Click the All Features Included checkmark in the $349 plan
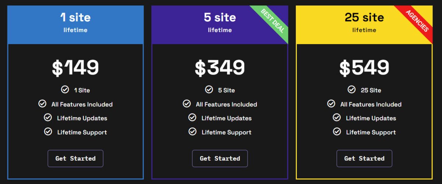This screenshot has width=442, height=184. 187,104
